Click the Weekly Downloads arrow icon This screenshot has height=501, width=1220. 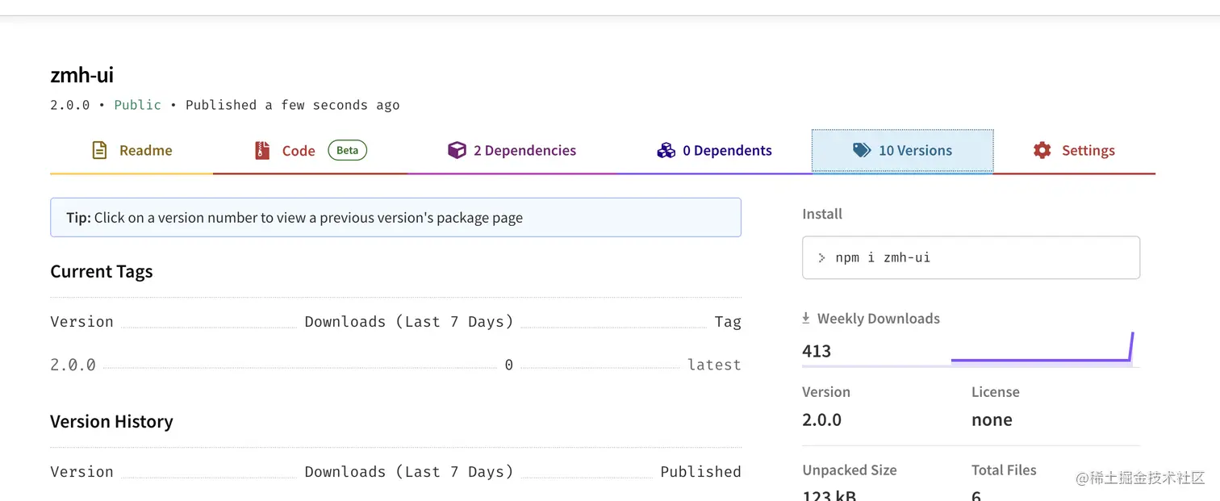coord(806,319)
